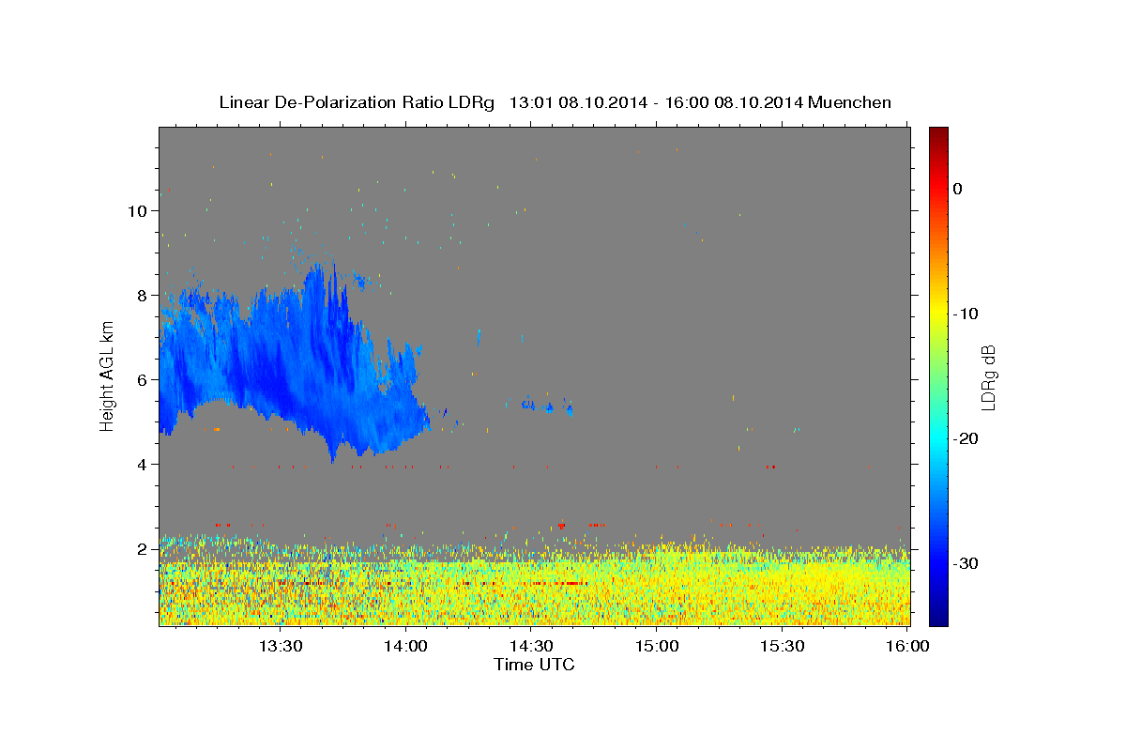Click the height axis label 2
The height and width of the screenshot is (751, 1126).
point(142,548)
